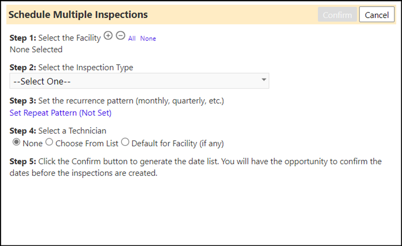Click the Step 3 recurrence pattern label
Image resolution: width=402 pixels, height=246 pixels.
click(x=117, y=101)
